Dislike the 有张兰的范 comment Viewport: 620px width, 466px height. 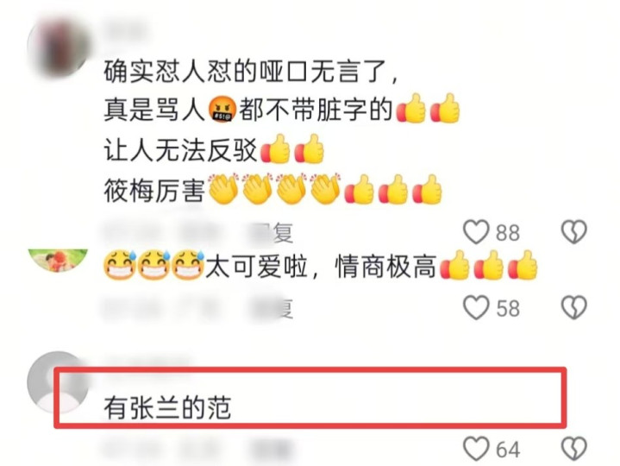[574, 449]
